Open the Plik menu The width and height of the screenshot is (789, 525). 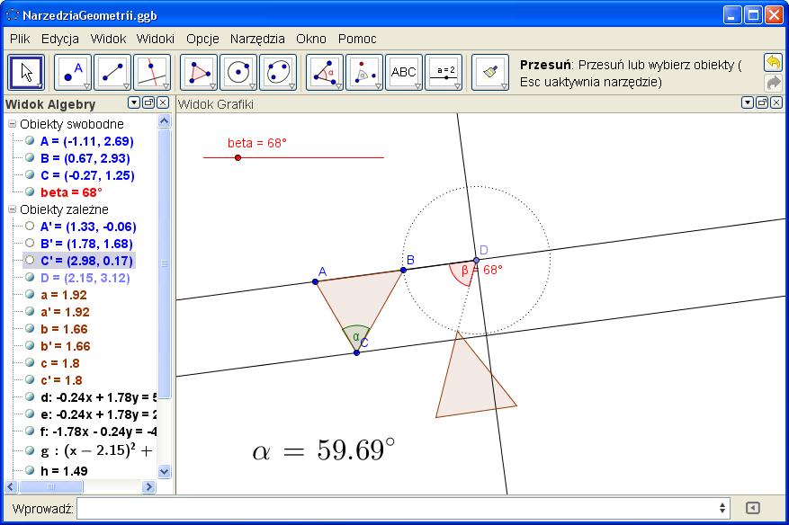point(20,39)
